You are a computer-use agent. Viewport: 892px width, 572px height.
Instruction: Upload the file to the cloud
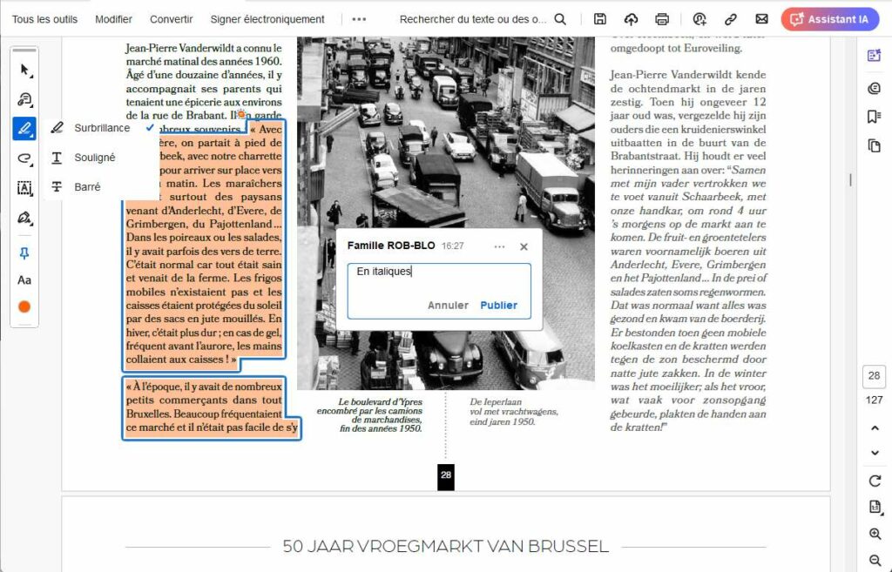click(631, 19)
